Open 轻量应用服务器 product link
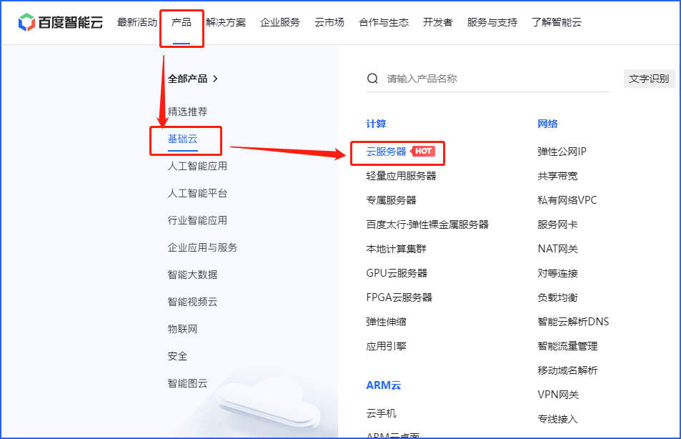Viewport: 681px width, 439px height. click(402, 176)
